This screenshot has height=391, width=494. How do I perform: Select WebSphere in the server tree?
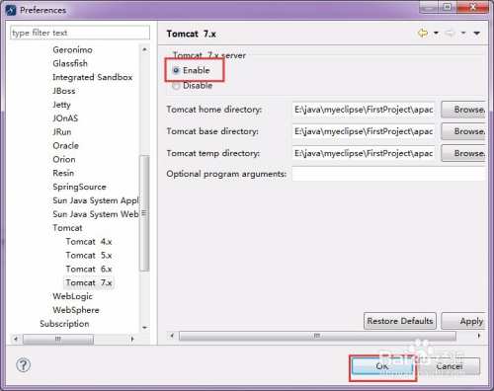76,310
